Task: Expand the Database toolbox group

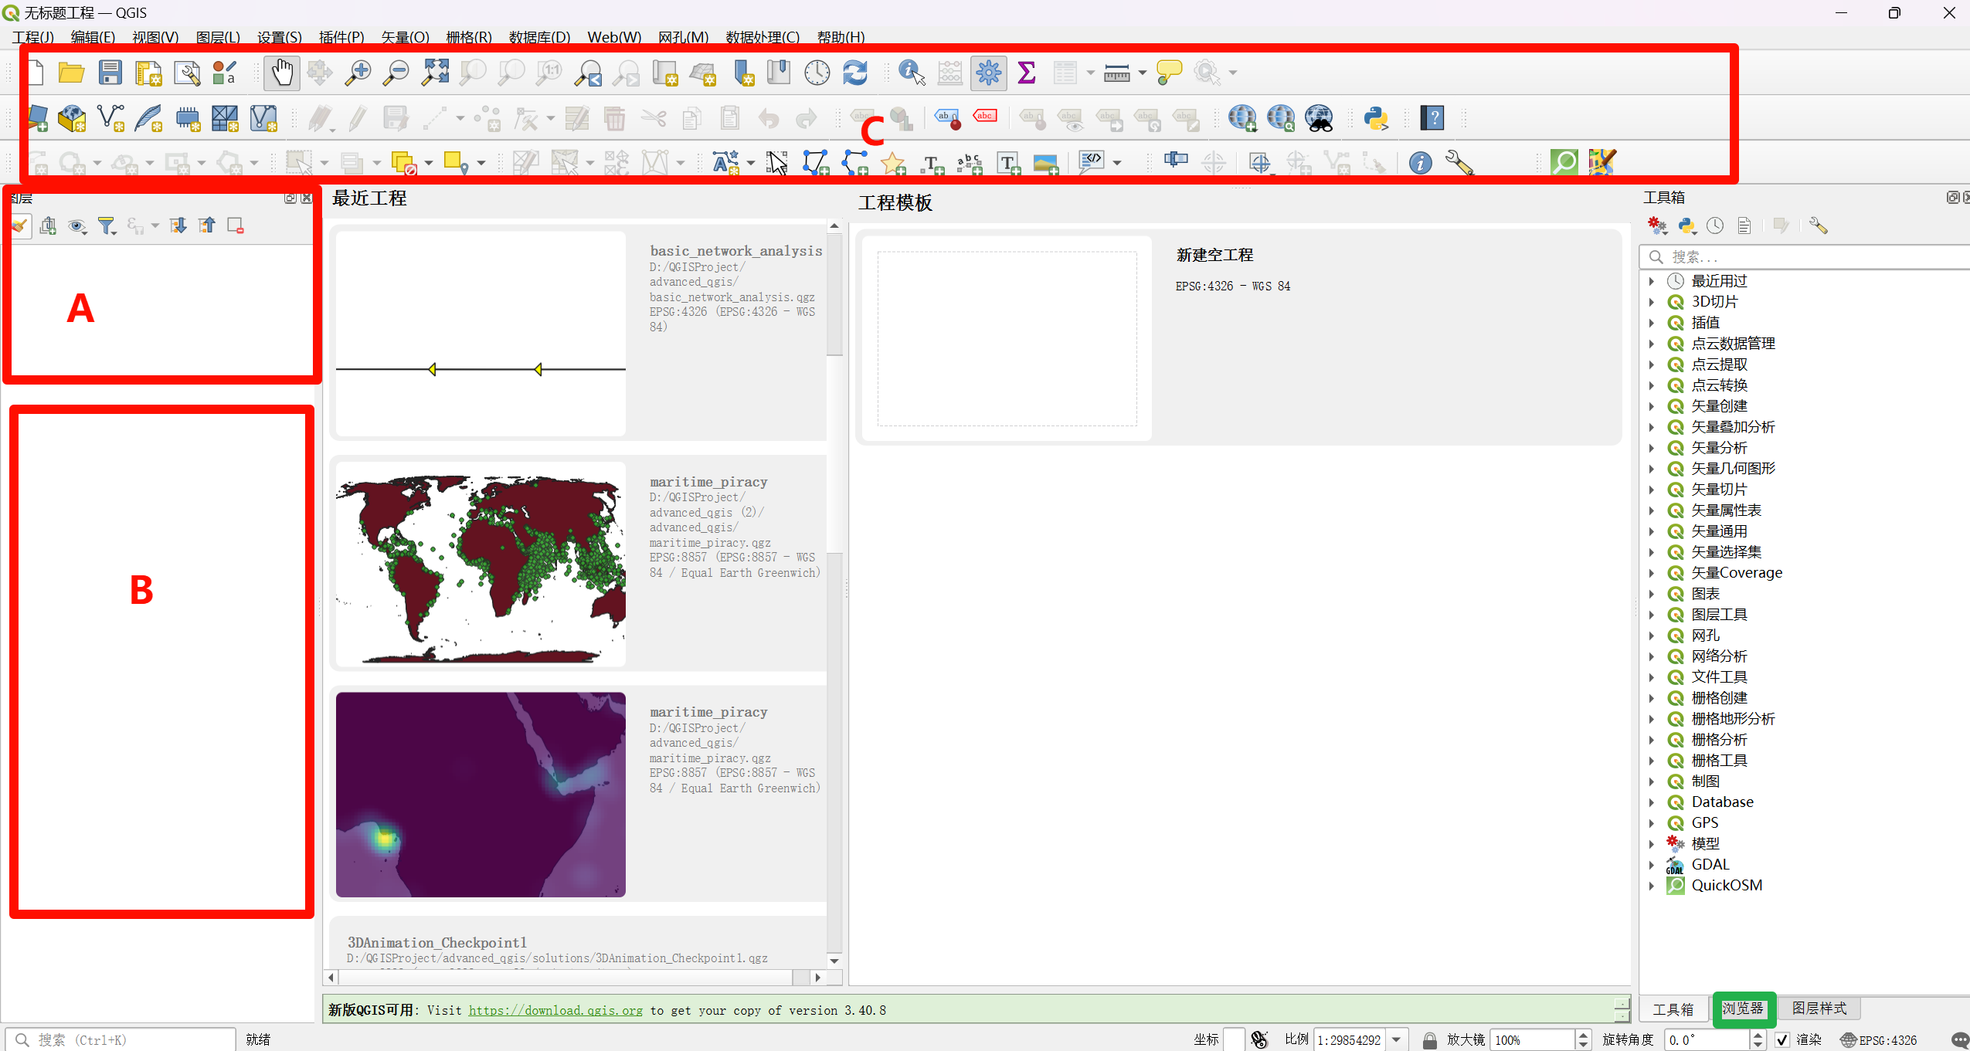Action: (x=1652, y=802)
